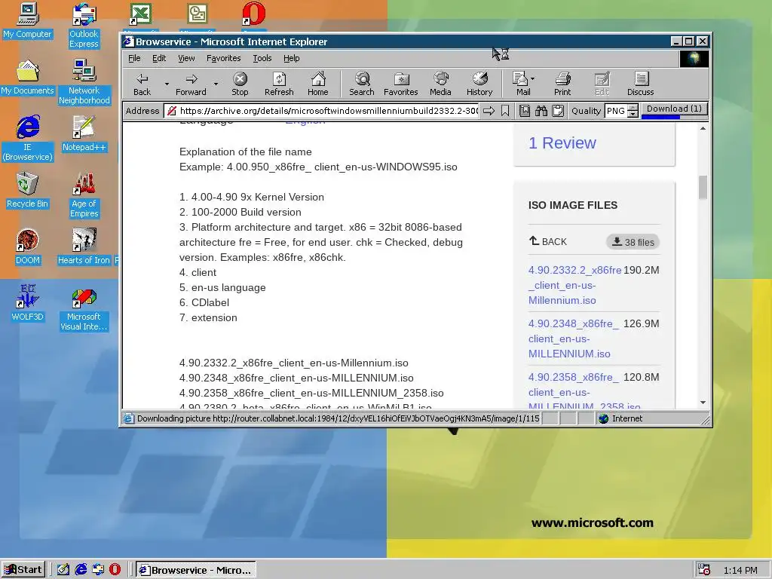Click Outlook Express quick launch icon
Image resolution: width=772 pixels, height=579 pixels.
[x=98, y=570]
